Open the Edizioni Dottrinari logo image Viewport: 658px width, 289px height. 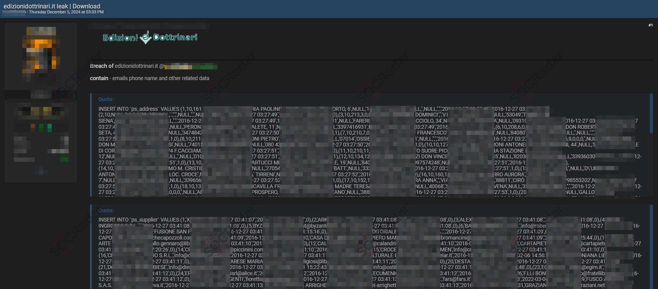pos(150,37)
